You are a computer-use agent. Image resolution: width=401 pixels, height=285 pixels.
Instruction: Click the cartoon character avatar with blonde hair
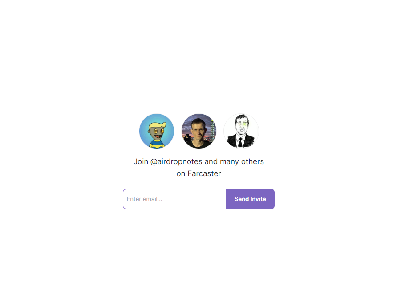tap(157, 131)
